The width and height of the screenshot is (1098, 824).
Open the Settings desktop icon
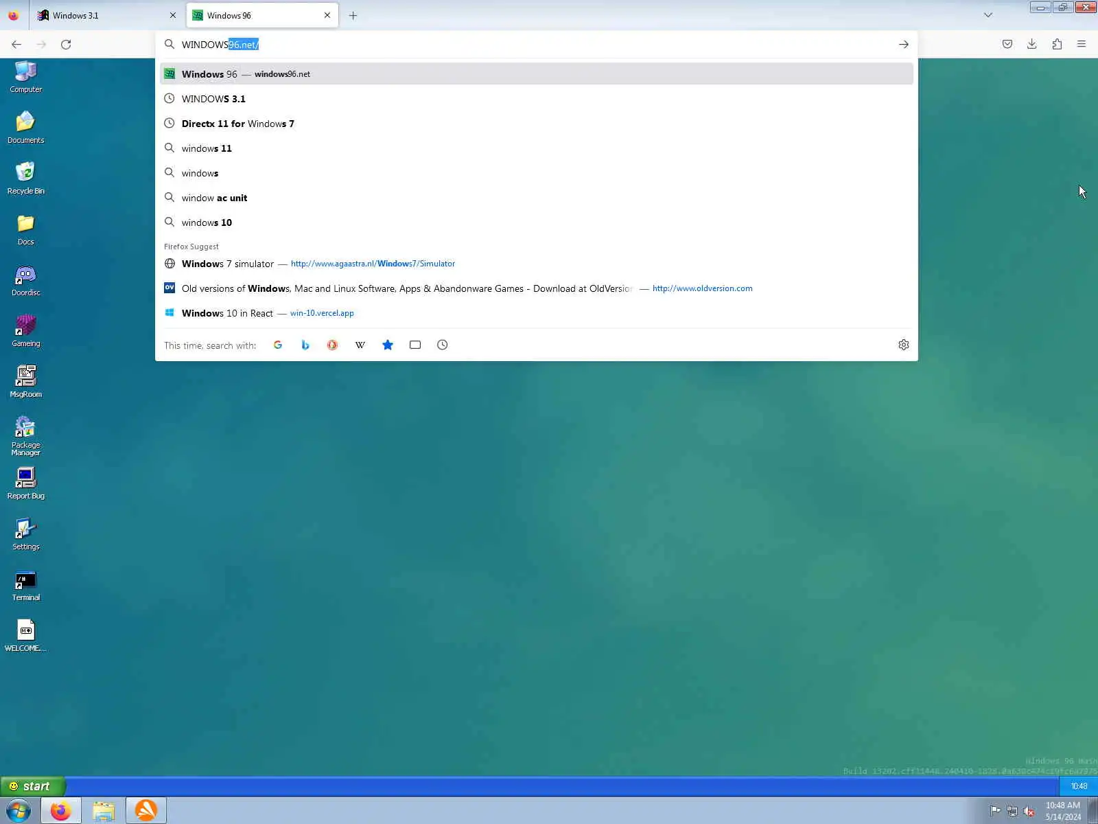25,534
